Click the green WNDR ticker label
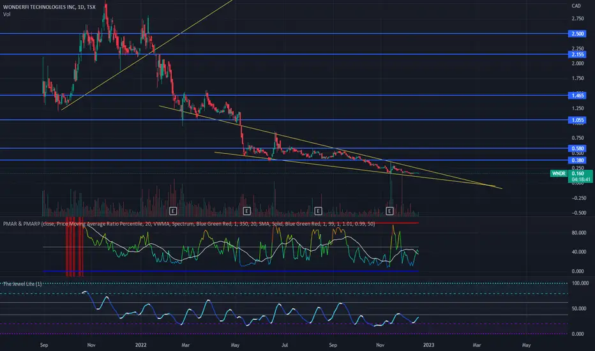 [x=559, y=174]
